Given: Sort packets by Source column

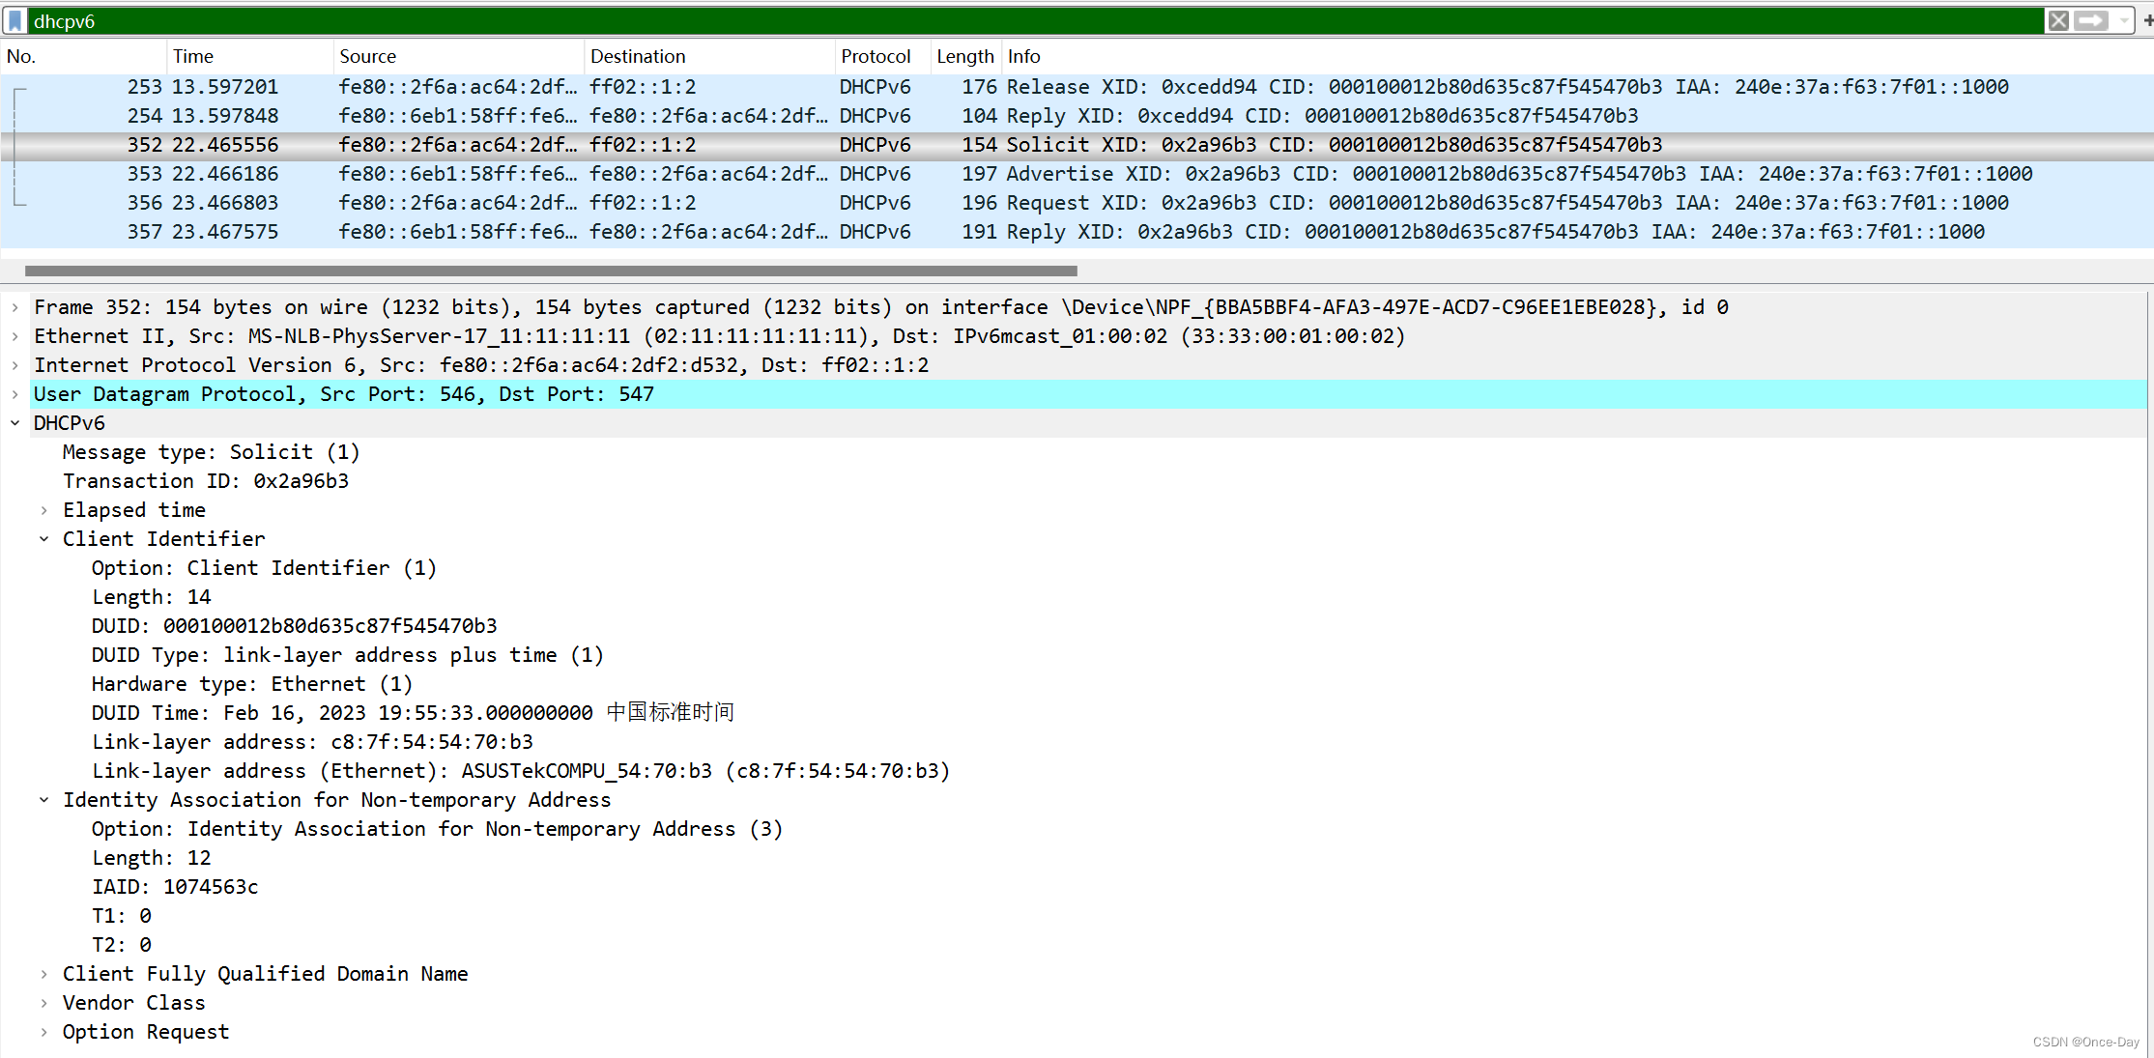Looking at the screenshot, I should (458, 56).
